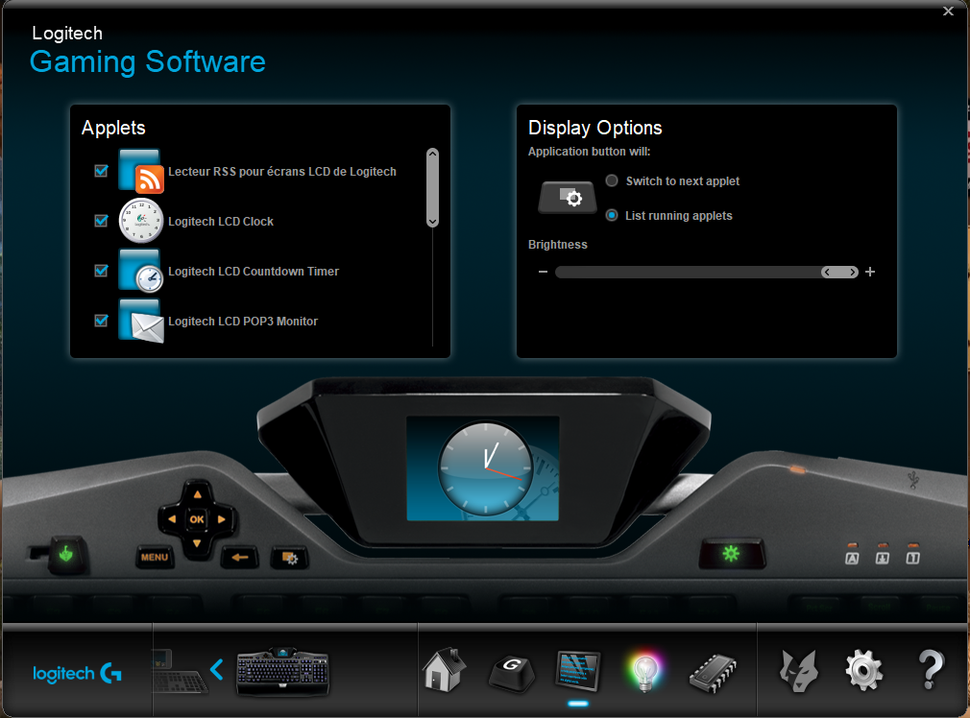Click the keyboard back arrow button
Screen dimensions: 970x718
click(x=239, y=557)
